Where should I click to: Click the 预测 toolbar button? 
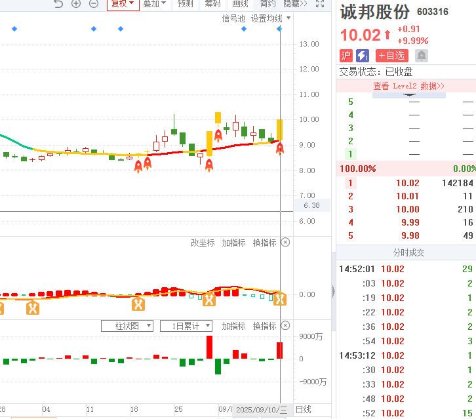pos(185,4)
